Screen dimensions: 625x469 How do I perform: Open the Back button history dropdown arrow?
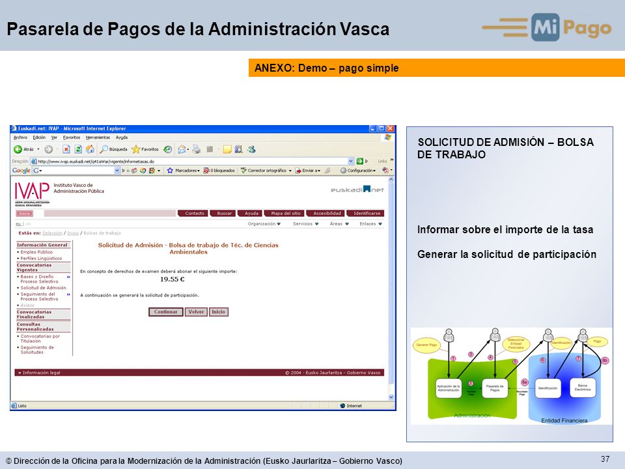(38, 149)
